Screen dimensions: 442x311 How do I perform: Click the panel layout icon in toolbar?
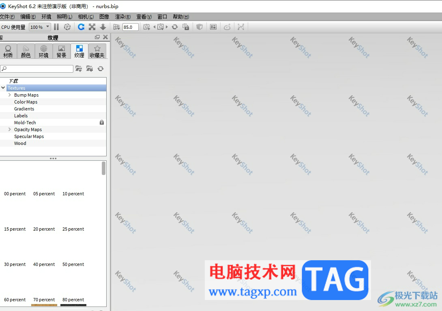(213, 27)
